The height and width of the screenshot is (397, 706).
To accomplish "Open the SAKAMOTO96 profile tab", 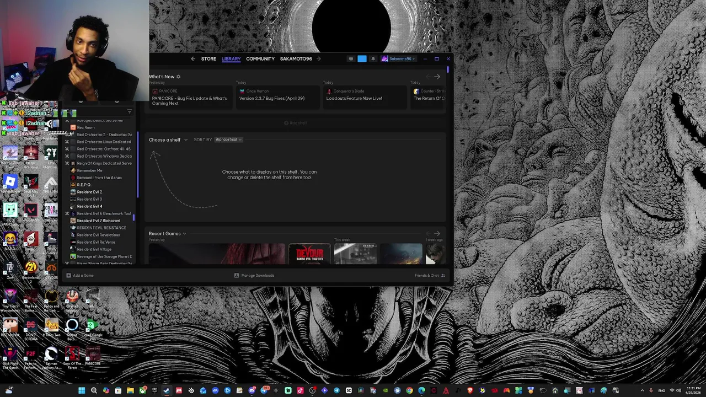I will [x=296, y=58].
